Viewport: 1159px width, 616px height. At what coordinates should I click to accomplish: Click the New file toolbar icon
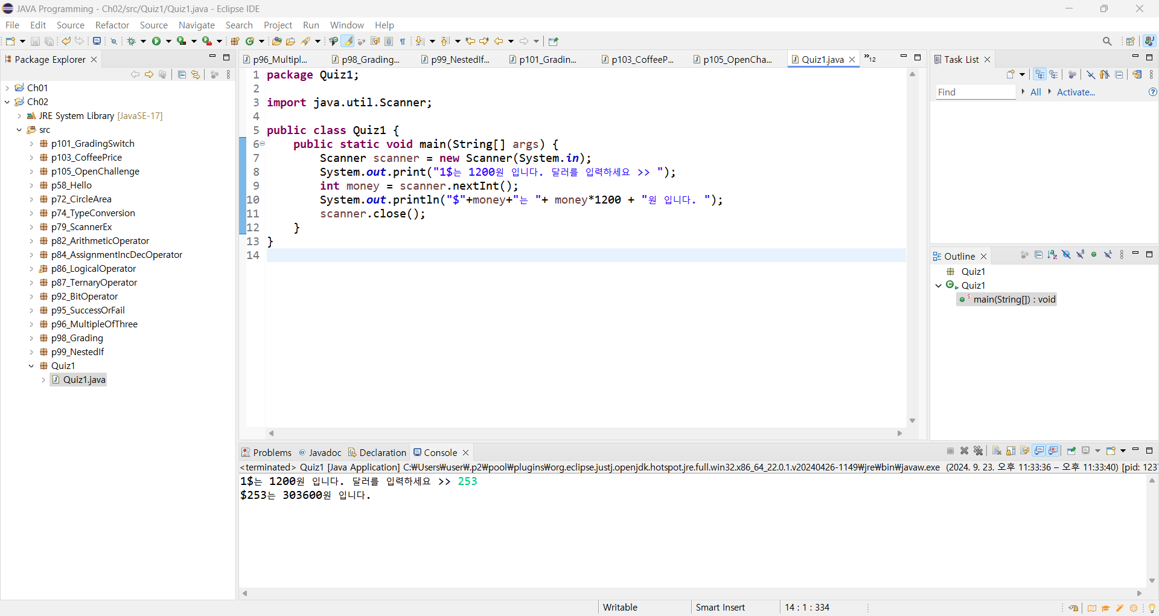point(10,41)
